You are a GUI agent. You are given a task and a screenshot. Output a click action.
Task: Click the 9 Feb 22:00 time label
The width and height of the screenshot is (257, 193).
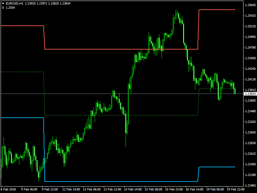tap(50, 189)
